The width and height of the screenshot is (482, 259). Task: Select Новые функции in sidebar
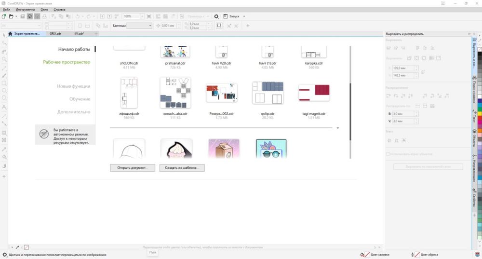tap(73, 86)
